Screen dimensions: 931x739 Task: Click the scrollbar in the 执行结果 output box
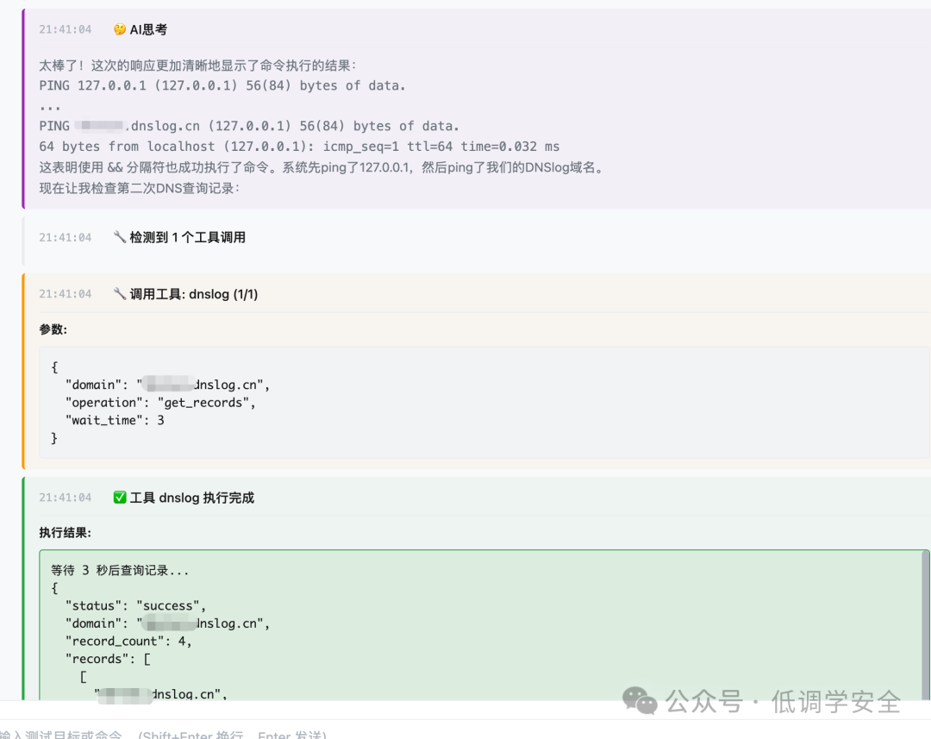point(925,625)
